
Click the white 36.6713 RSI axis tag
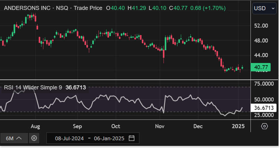[263, 108]
